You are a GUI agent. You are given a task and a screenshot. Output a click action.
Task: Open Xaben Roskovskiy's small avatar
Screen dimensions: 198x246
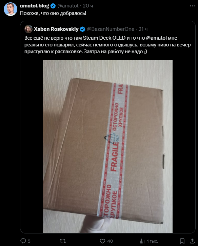coord(28,29)
